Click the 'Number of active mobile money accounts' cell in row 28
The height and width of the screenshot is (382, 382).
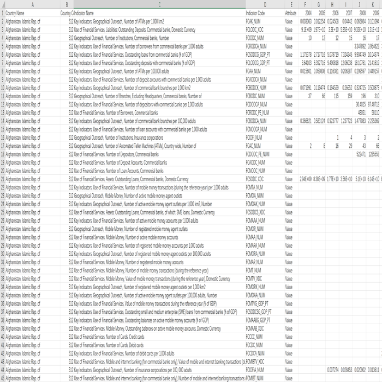point(159,237)
